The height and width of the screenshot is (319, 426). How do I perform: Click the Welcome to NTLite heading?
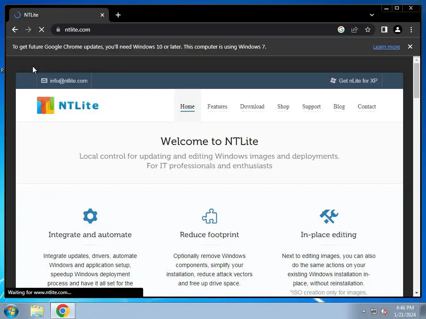(210, 141)
